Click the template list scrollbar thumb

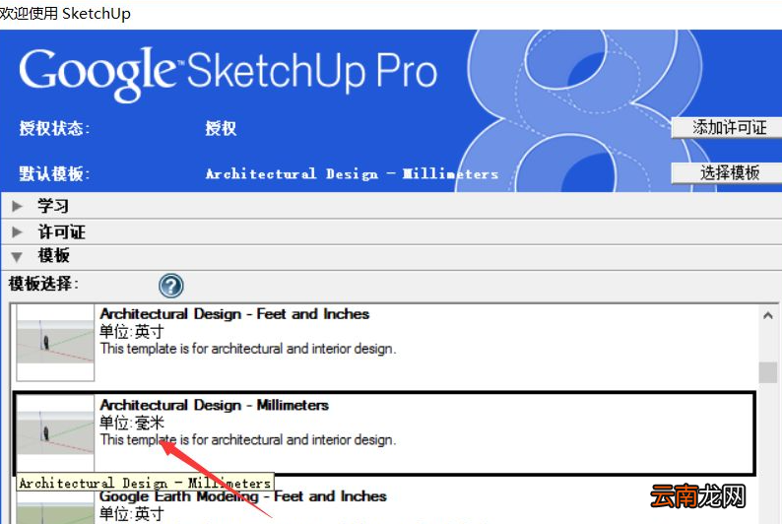pos(767,372)
